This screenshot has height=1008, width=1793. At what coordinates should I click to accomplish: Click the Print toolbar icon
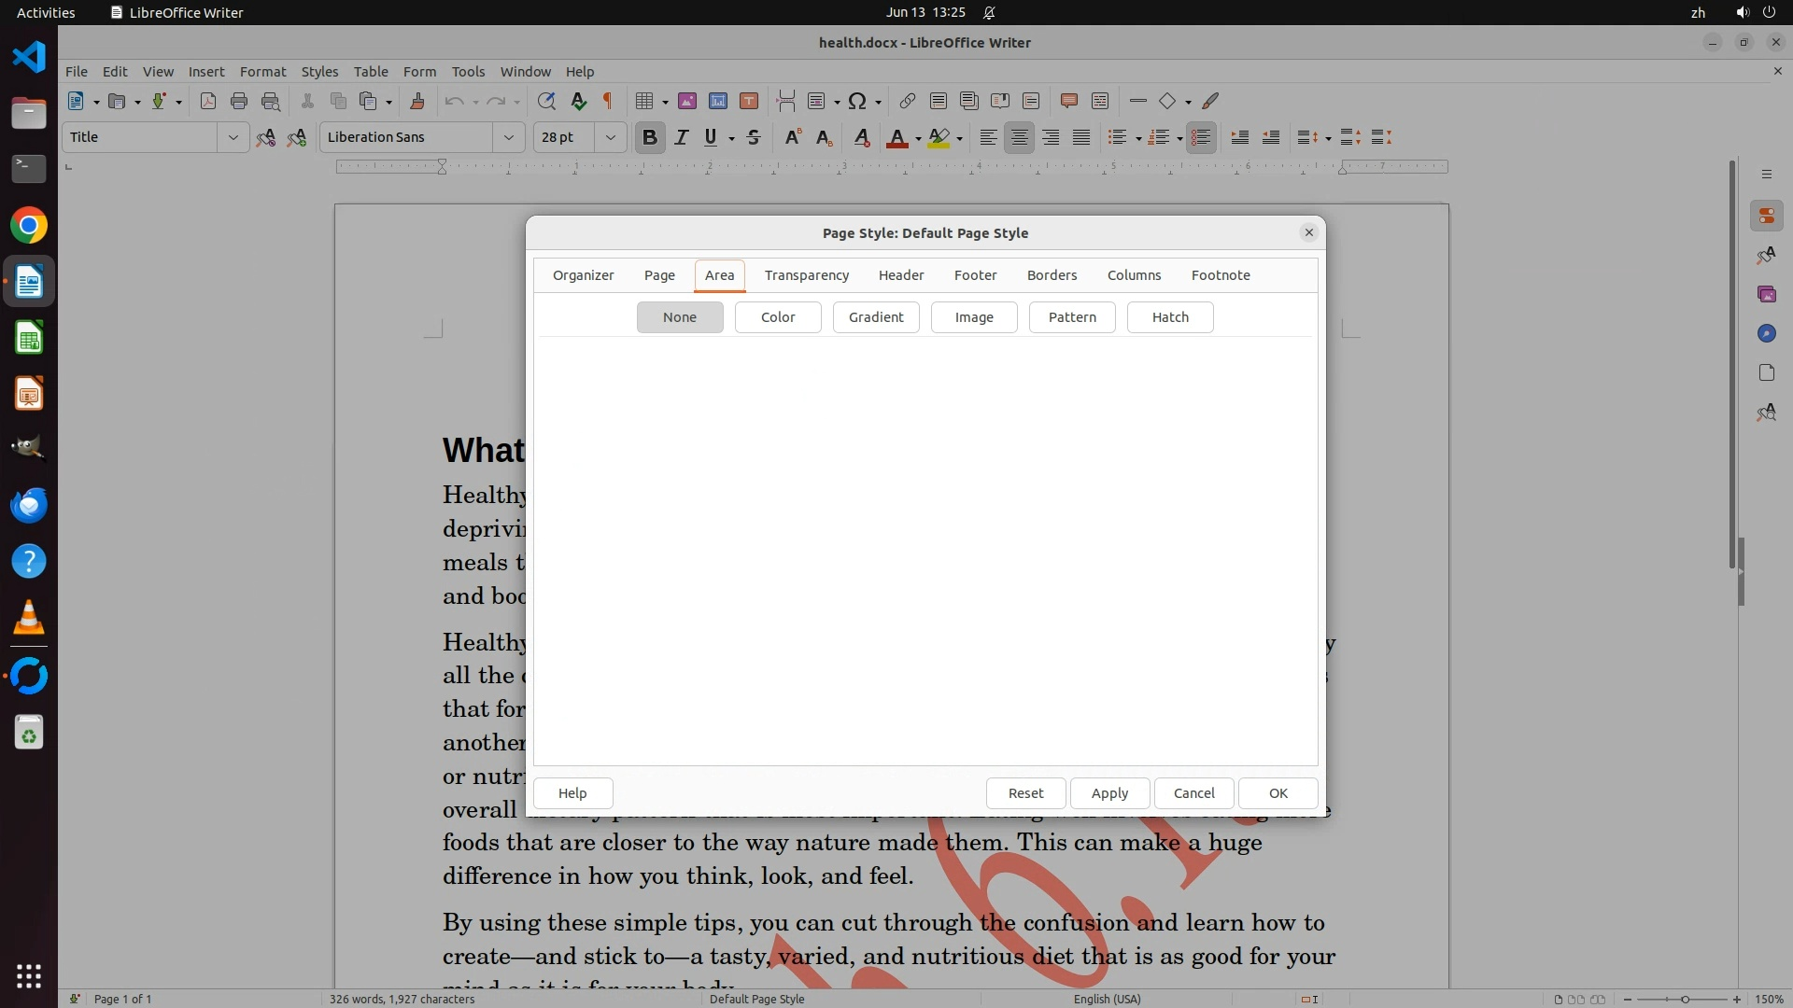pos(239,102)
